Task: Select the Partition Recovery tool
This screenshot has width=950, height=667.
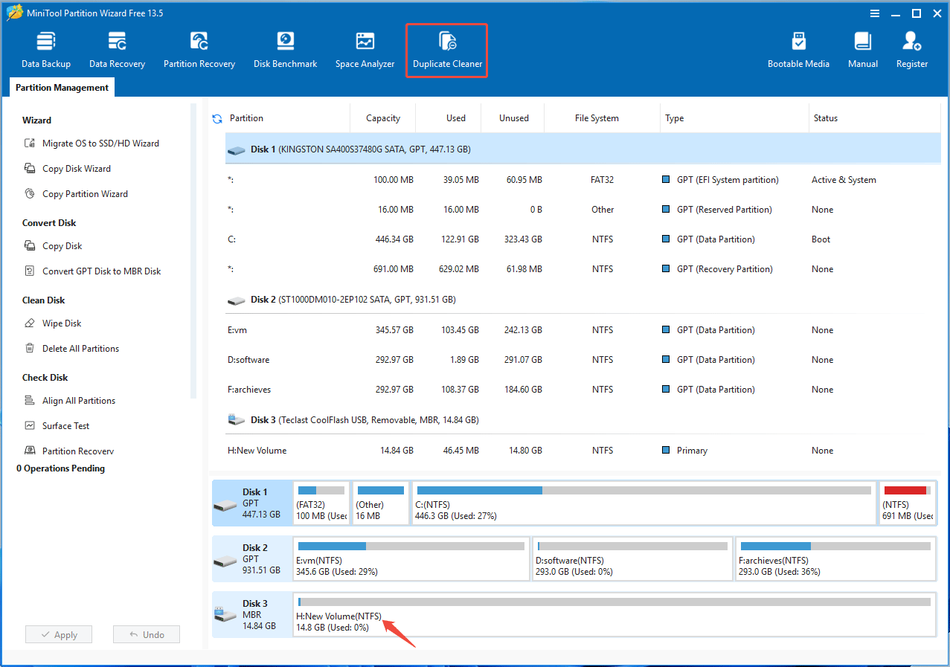Action: (x=199, y=48)
